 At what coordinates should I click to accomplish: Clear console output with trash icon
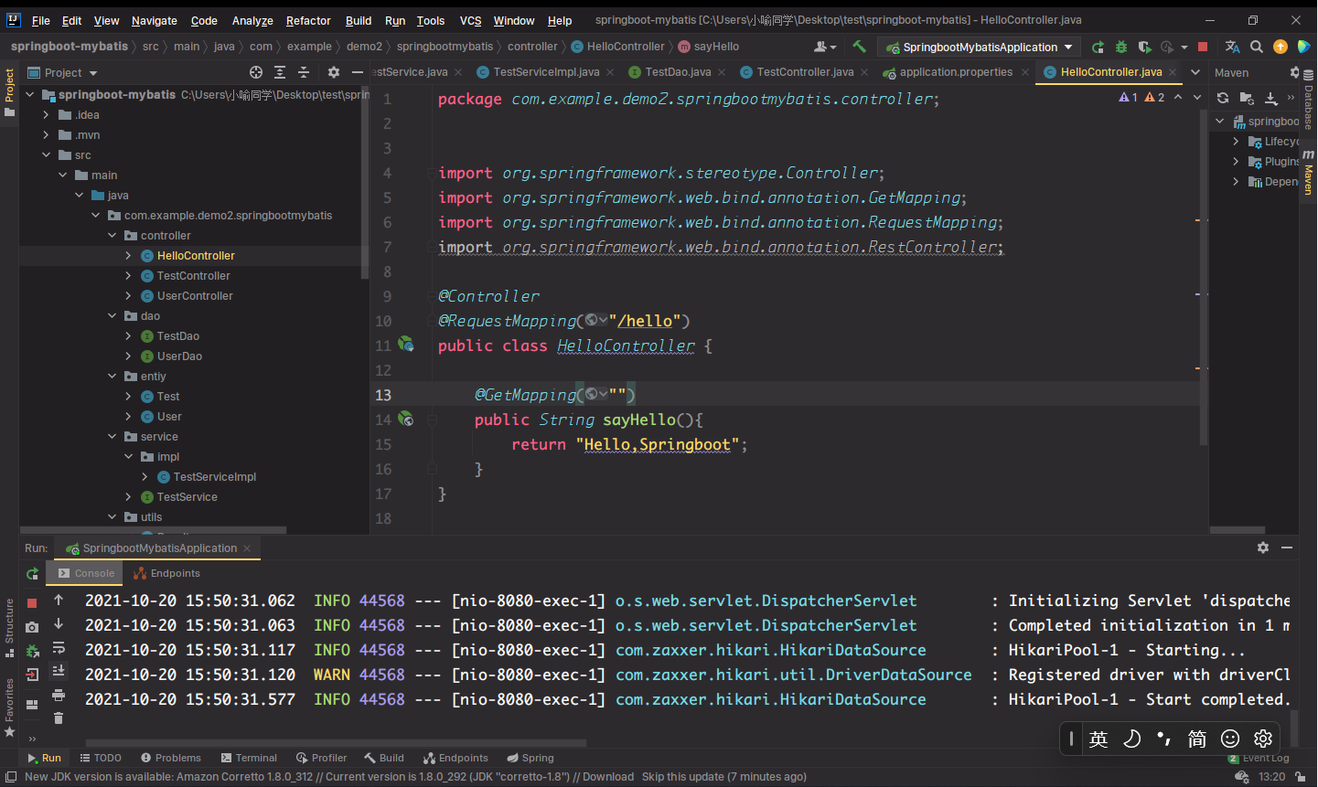tap(59, 718)
